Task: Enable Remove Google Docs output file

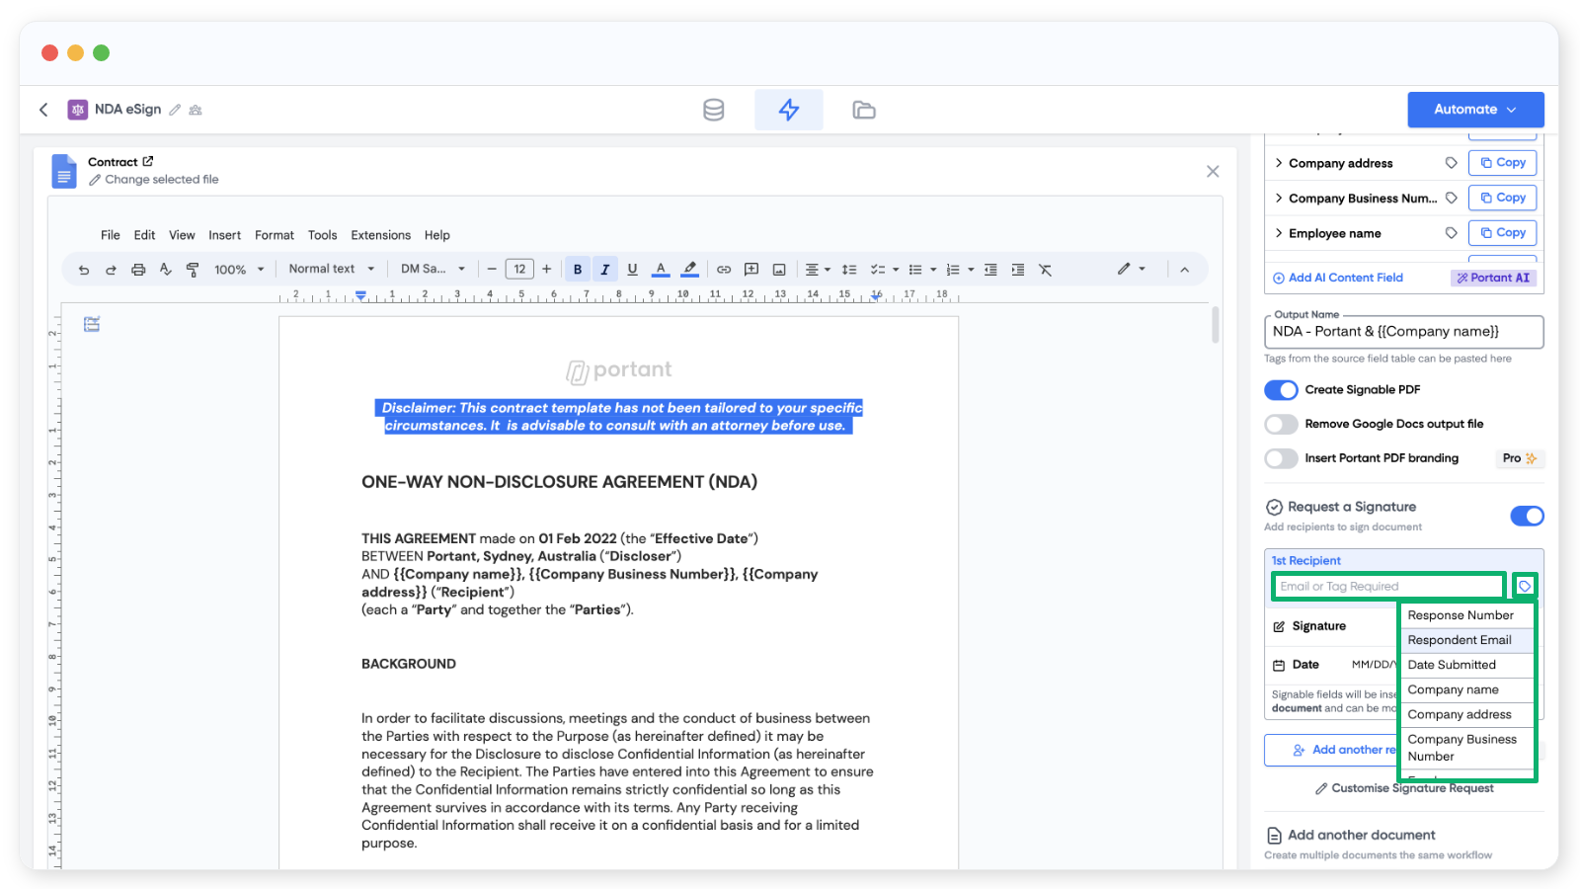Action: (x=1281, y=425)
